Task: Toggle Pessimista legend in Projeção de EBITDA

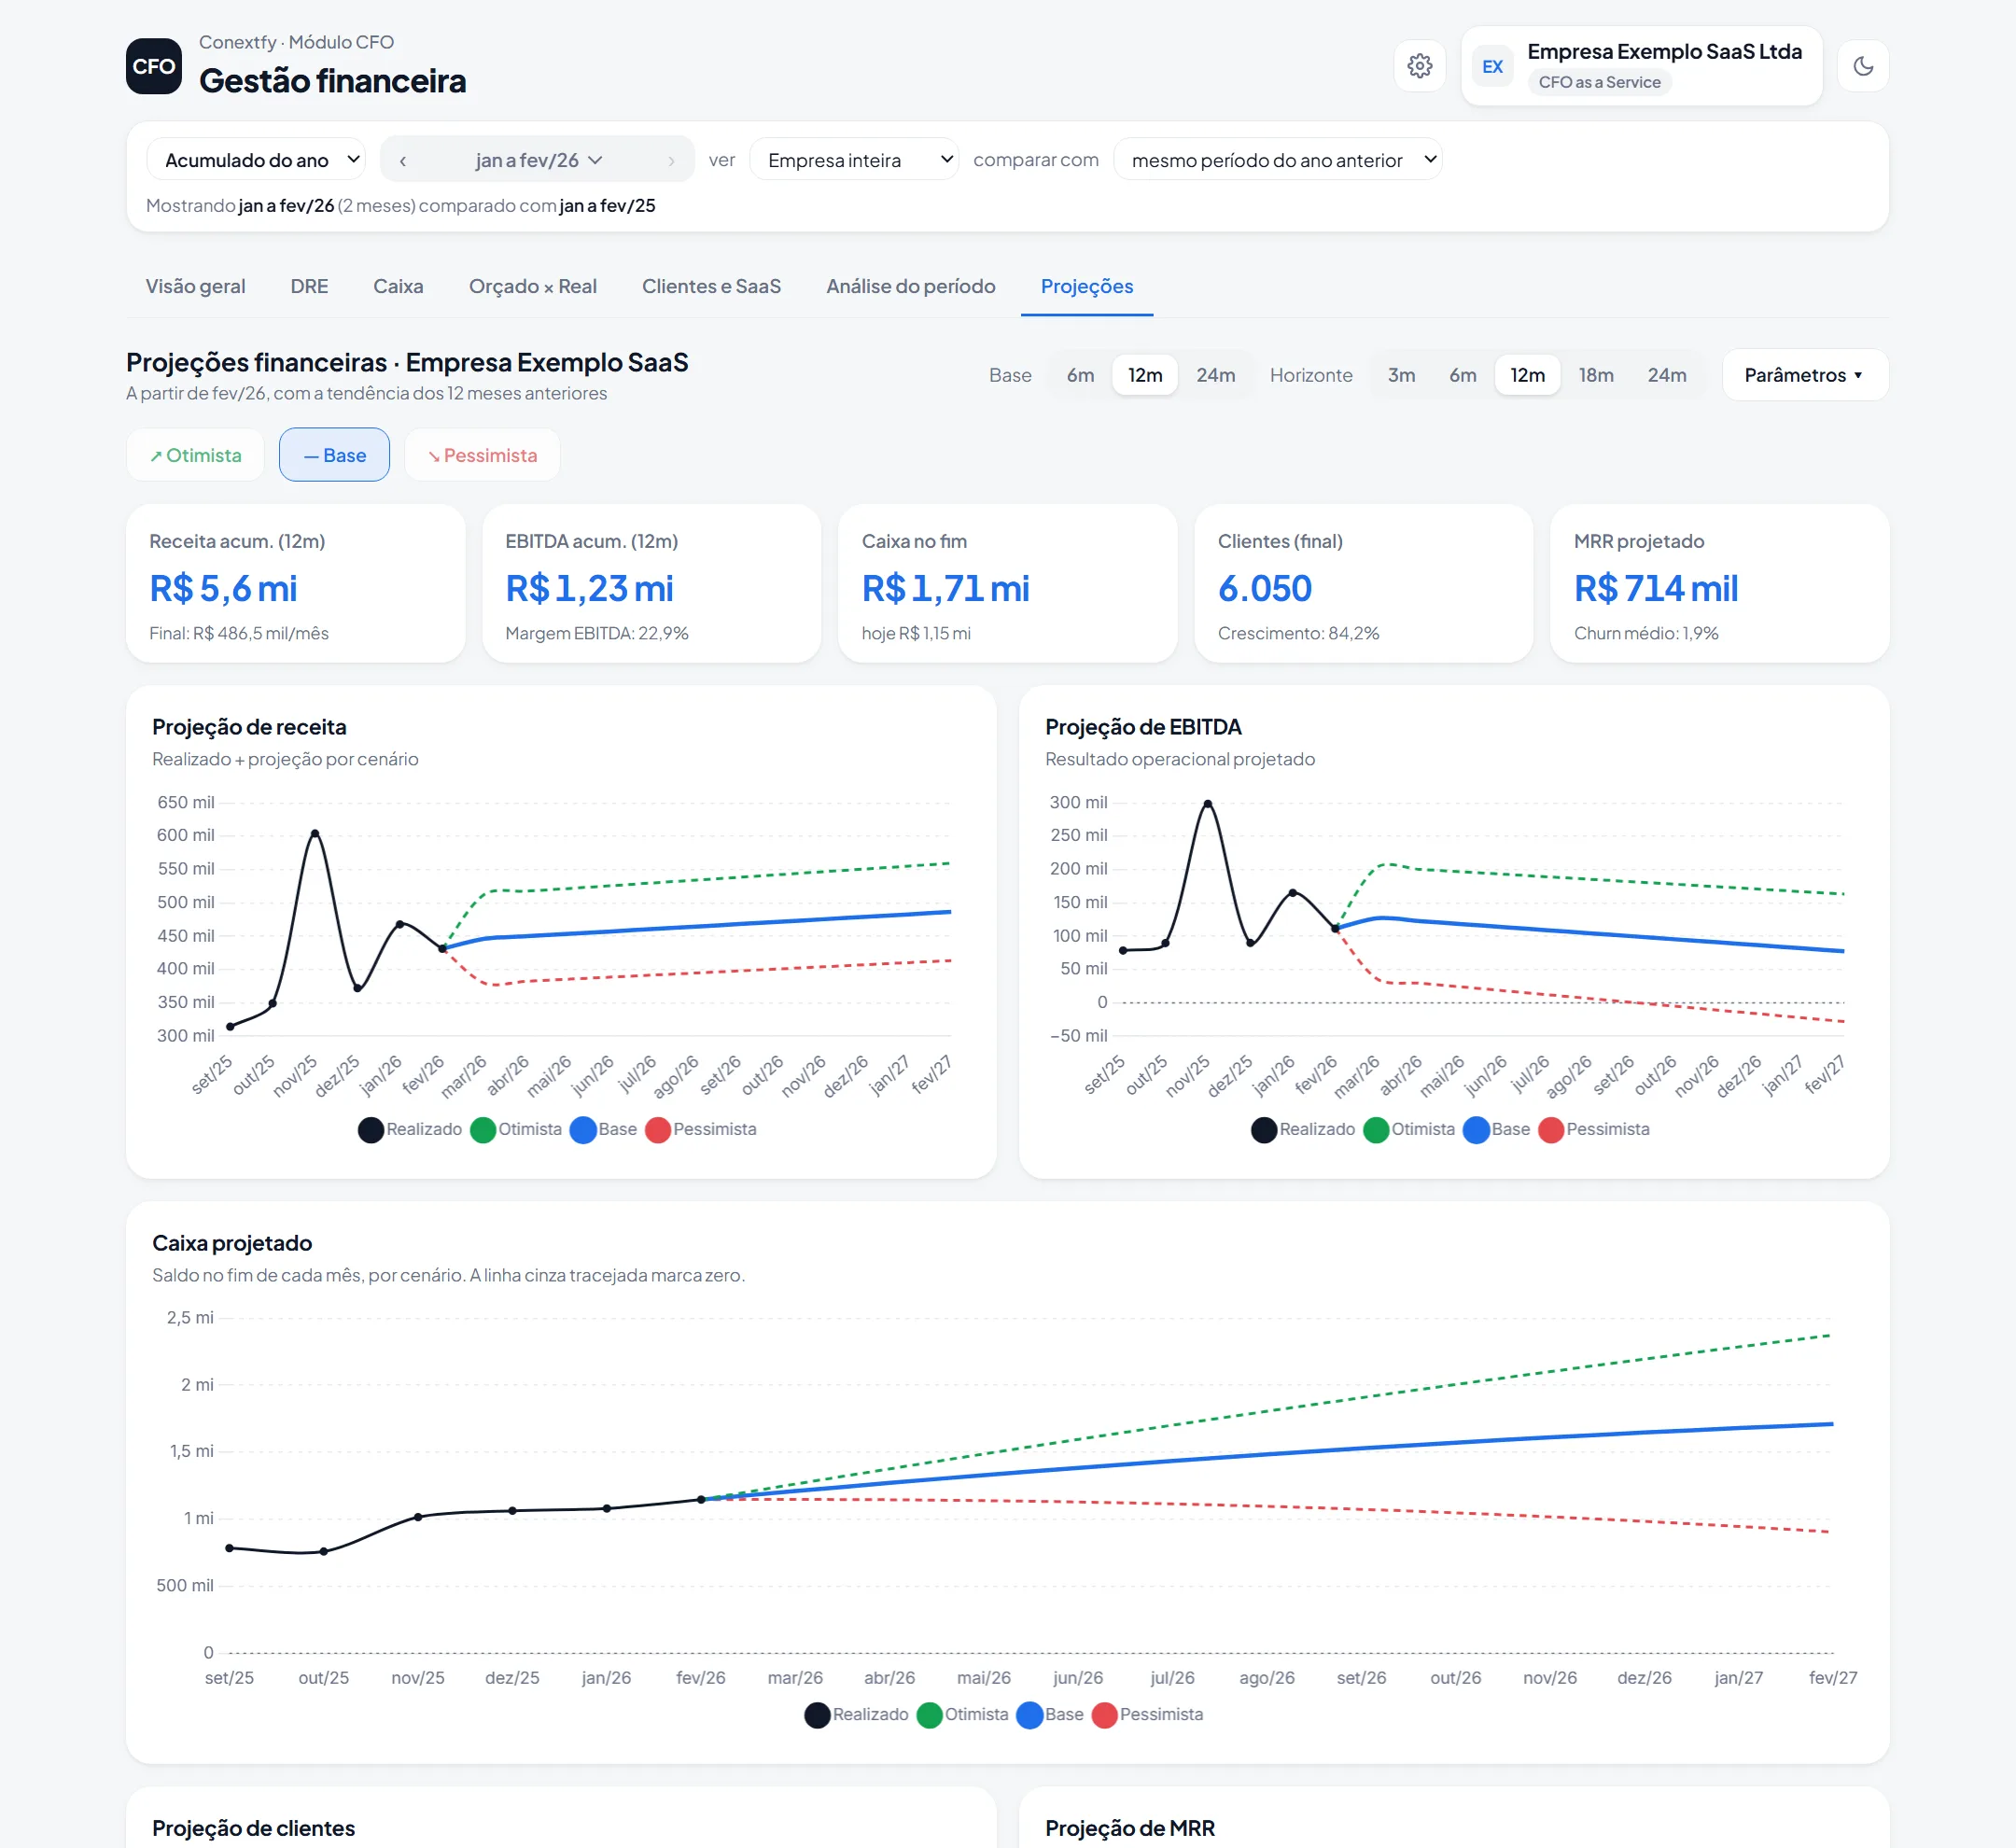Action: pyautogui.click(x=1594, y=1129)
